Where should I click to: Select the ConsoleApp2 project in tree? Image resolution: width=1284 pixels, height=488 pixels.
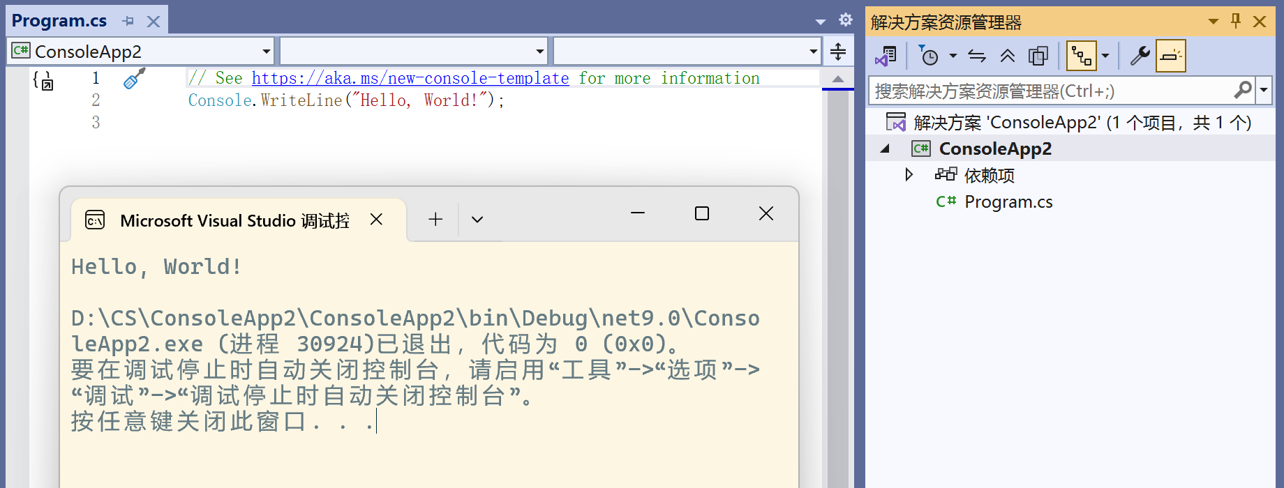[x=995, y=148]
